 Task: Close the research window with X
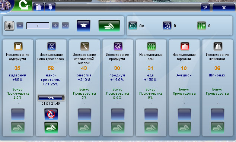[x=224, y=7]
